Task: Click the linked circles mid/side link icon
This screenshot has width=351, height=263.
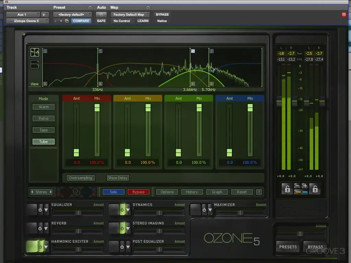Action: (76, 192)
